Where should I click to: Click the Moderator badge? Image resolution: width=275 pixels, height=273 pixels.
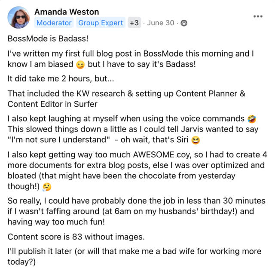pos(54,23)
